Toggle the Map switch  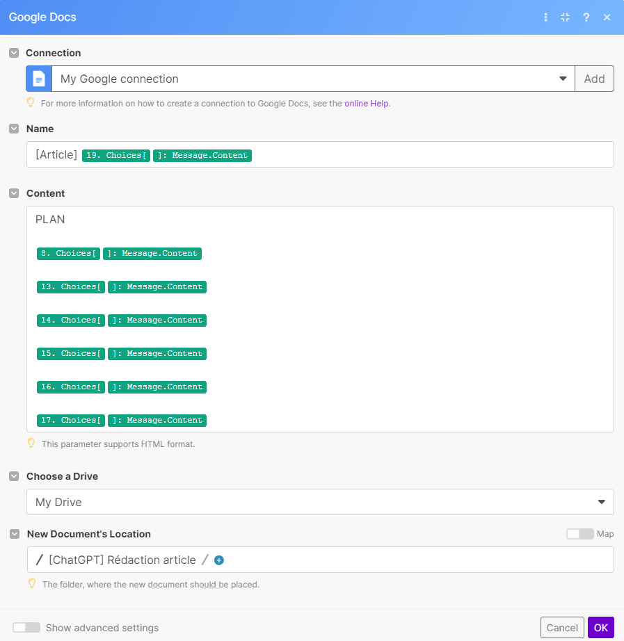point(579,534)
